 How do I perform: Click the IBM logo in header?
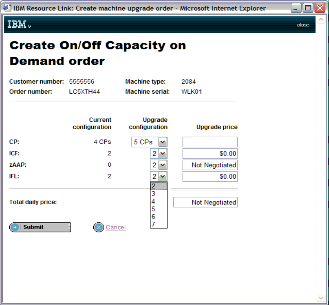(x=19, y=24)
